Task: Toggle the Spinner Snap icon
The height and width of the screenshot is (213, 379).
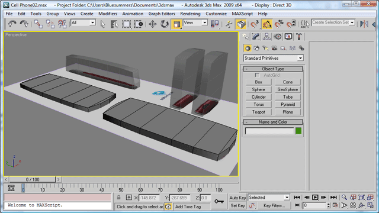Action: pyautogui.click(x=291, y=24)
